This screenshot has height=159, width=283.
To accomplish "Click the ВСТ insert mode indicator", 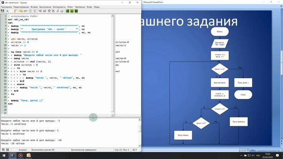I will coord(135,150).
